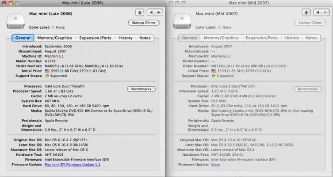Image resolution: width=333 pixels, height=177 pixels.
Task: Play Startup Chime in Mid 2007 window
Action: [310, 23]
